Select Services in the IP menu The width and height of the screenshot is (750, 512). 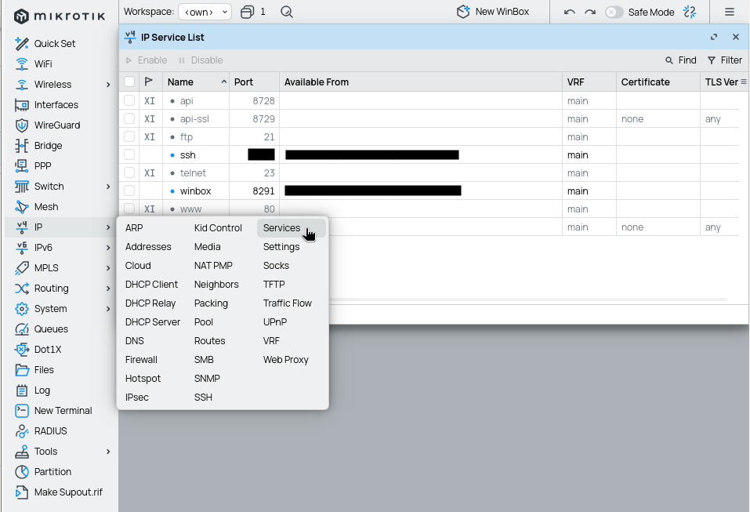click(292, 227)
